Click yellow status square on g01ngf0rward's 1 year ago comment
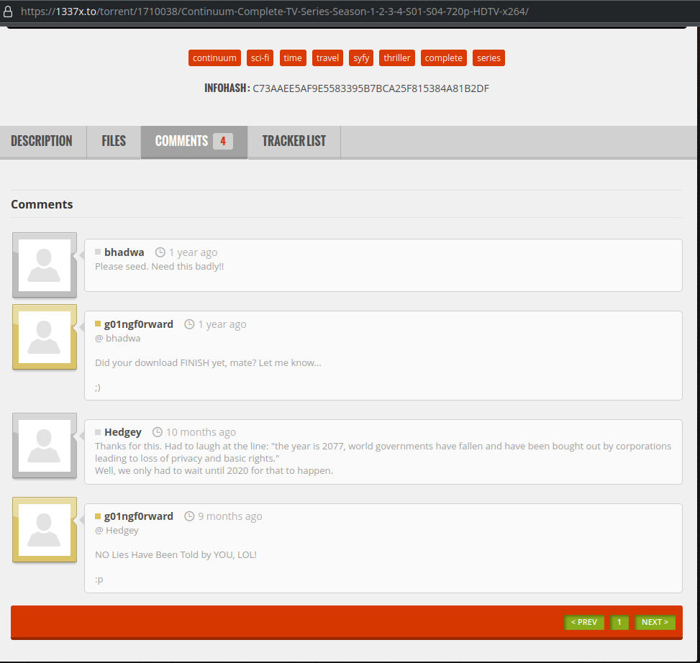The image size is (700, 663). (98, 324)
